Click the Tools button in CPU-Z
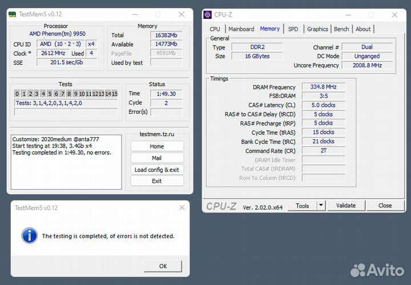The image size is (411, 285). pos(302,206)
